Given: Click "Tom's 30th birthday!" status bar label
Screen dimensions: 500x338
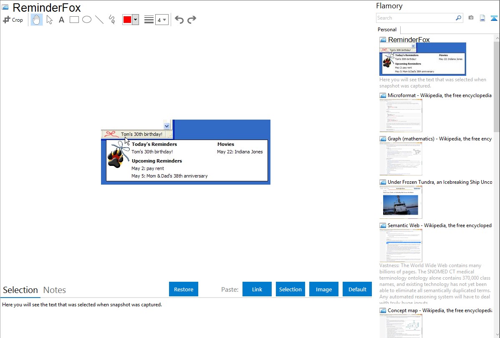Looking at the screenshot, I should [x=141, y=134].
